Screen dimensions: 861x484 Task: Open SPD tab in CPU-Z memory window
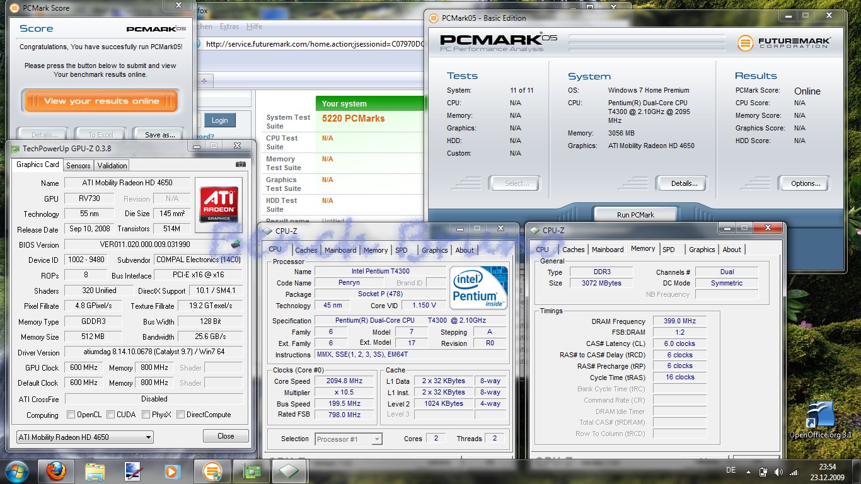point(669,250)
